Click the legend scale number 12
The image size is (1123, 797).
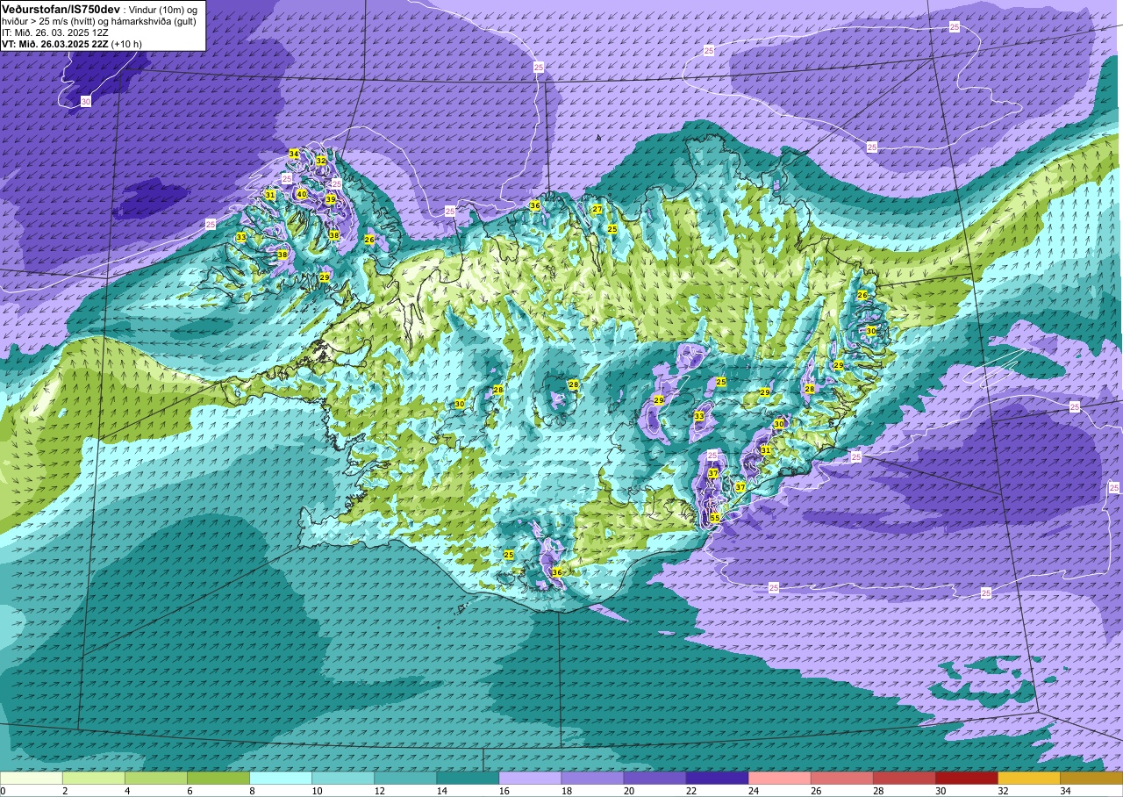point(379,791)
